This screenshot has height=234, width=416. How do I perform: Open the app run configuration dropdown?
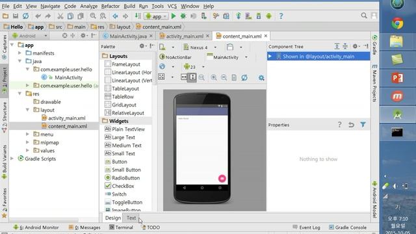pyautogui.click(x=156, y=16)
